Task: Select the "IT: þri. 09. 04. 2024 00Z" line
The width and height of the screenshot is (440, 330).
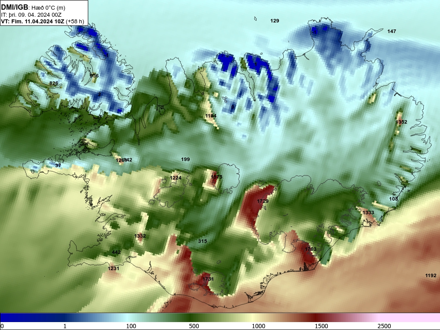Action: point(31,15)
